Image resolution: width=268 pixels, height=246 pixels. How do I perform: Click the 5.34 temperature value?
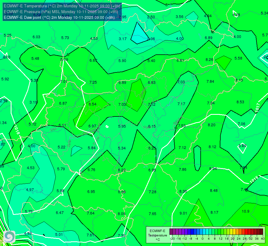coord(122,148)
